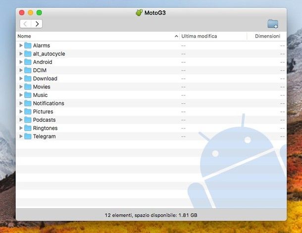The width and height of the screenshot is (302, 233).
Task: Expand the Alarms folder
Action: (21, 46)
